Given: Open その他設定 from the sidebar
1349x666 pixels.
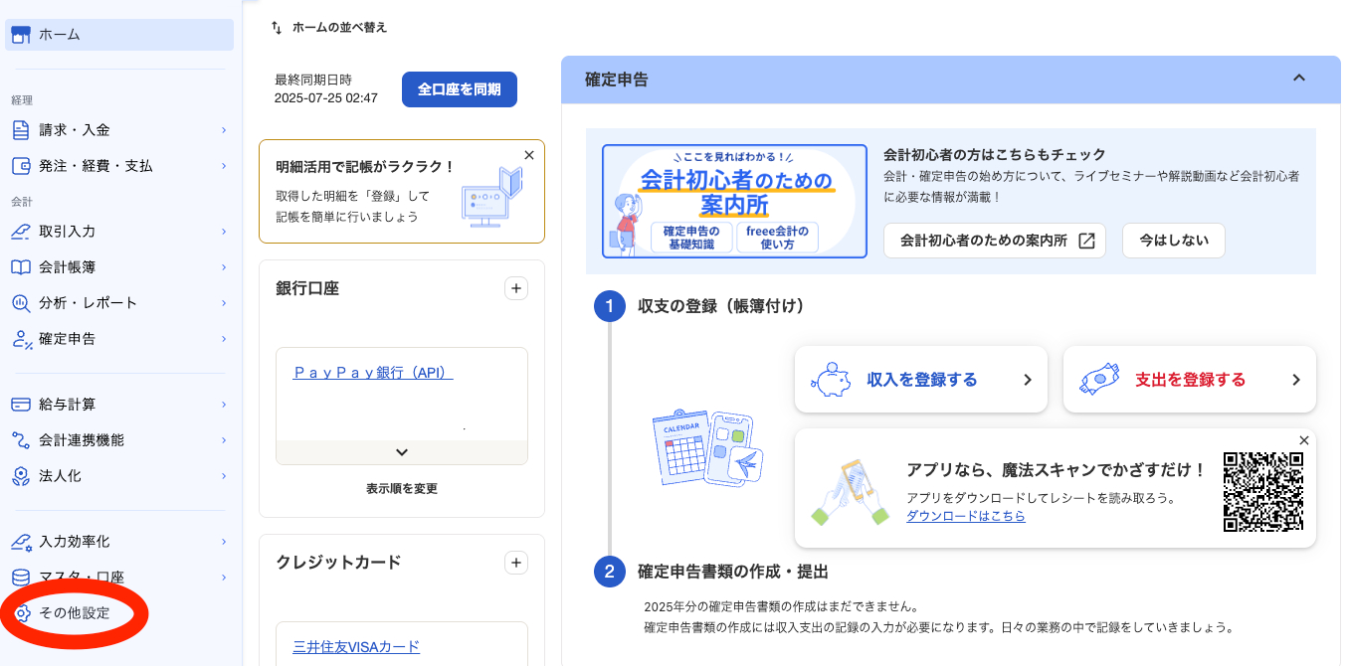Looking at the screenshot, I should 74,614.
